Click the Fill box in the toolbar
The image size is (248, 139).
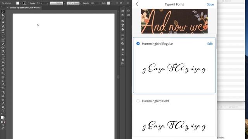click(x=2, y=117)
